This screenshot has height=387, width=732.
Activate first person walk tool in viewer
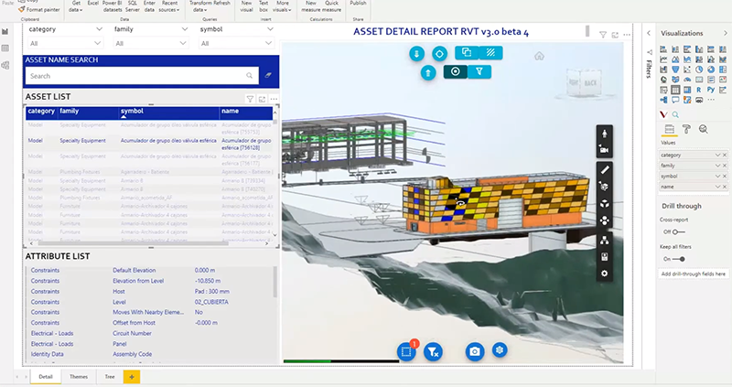tap(604, 134)
